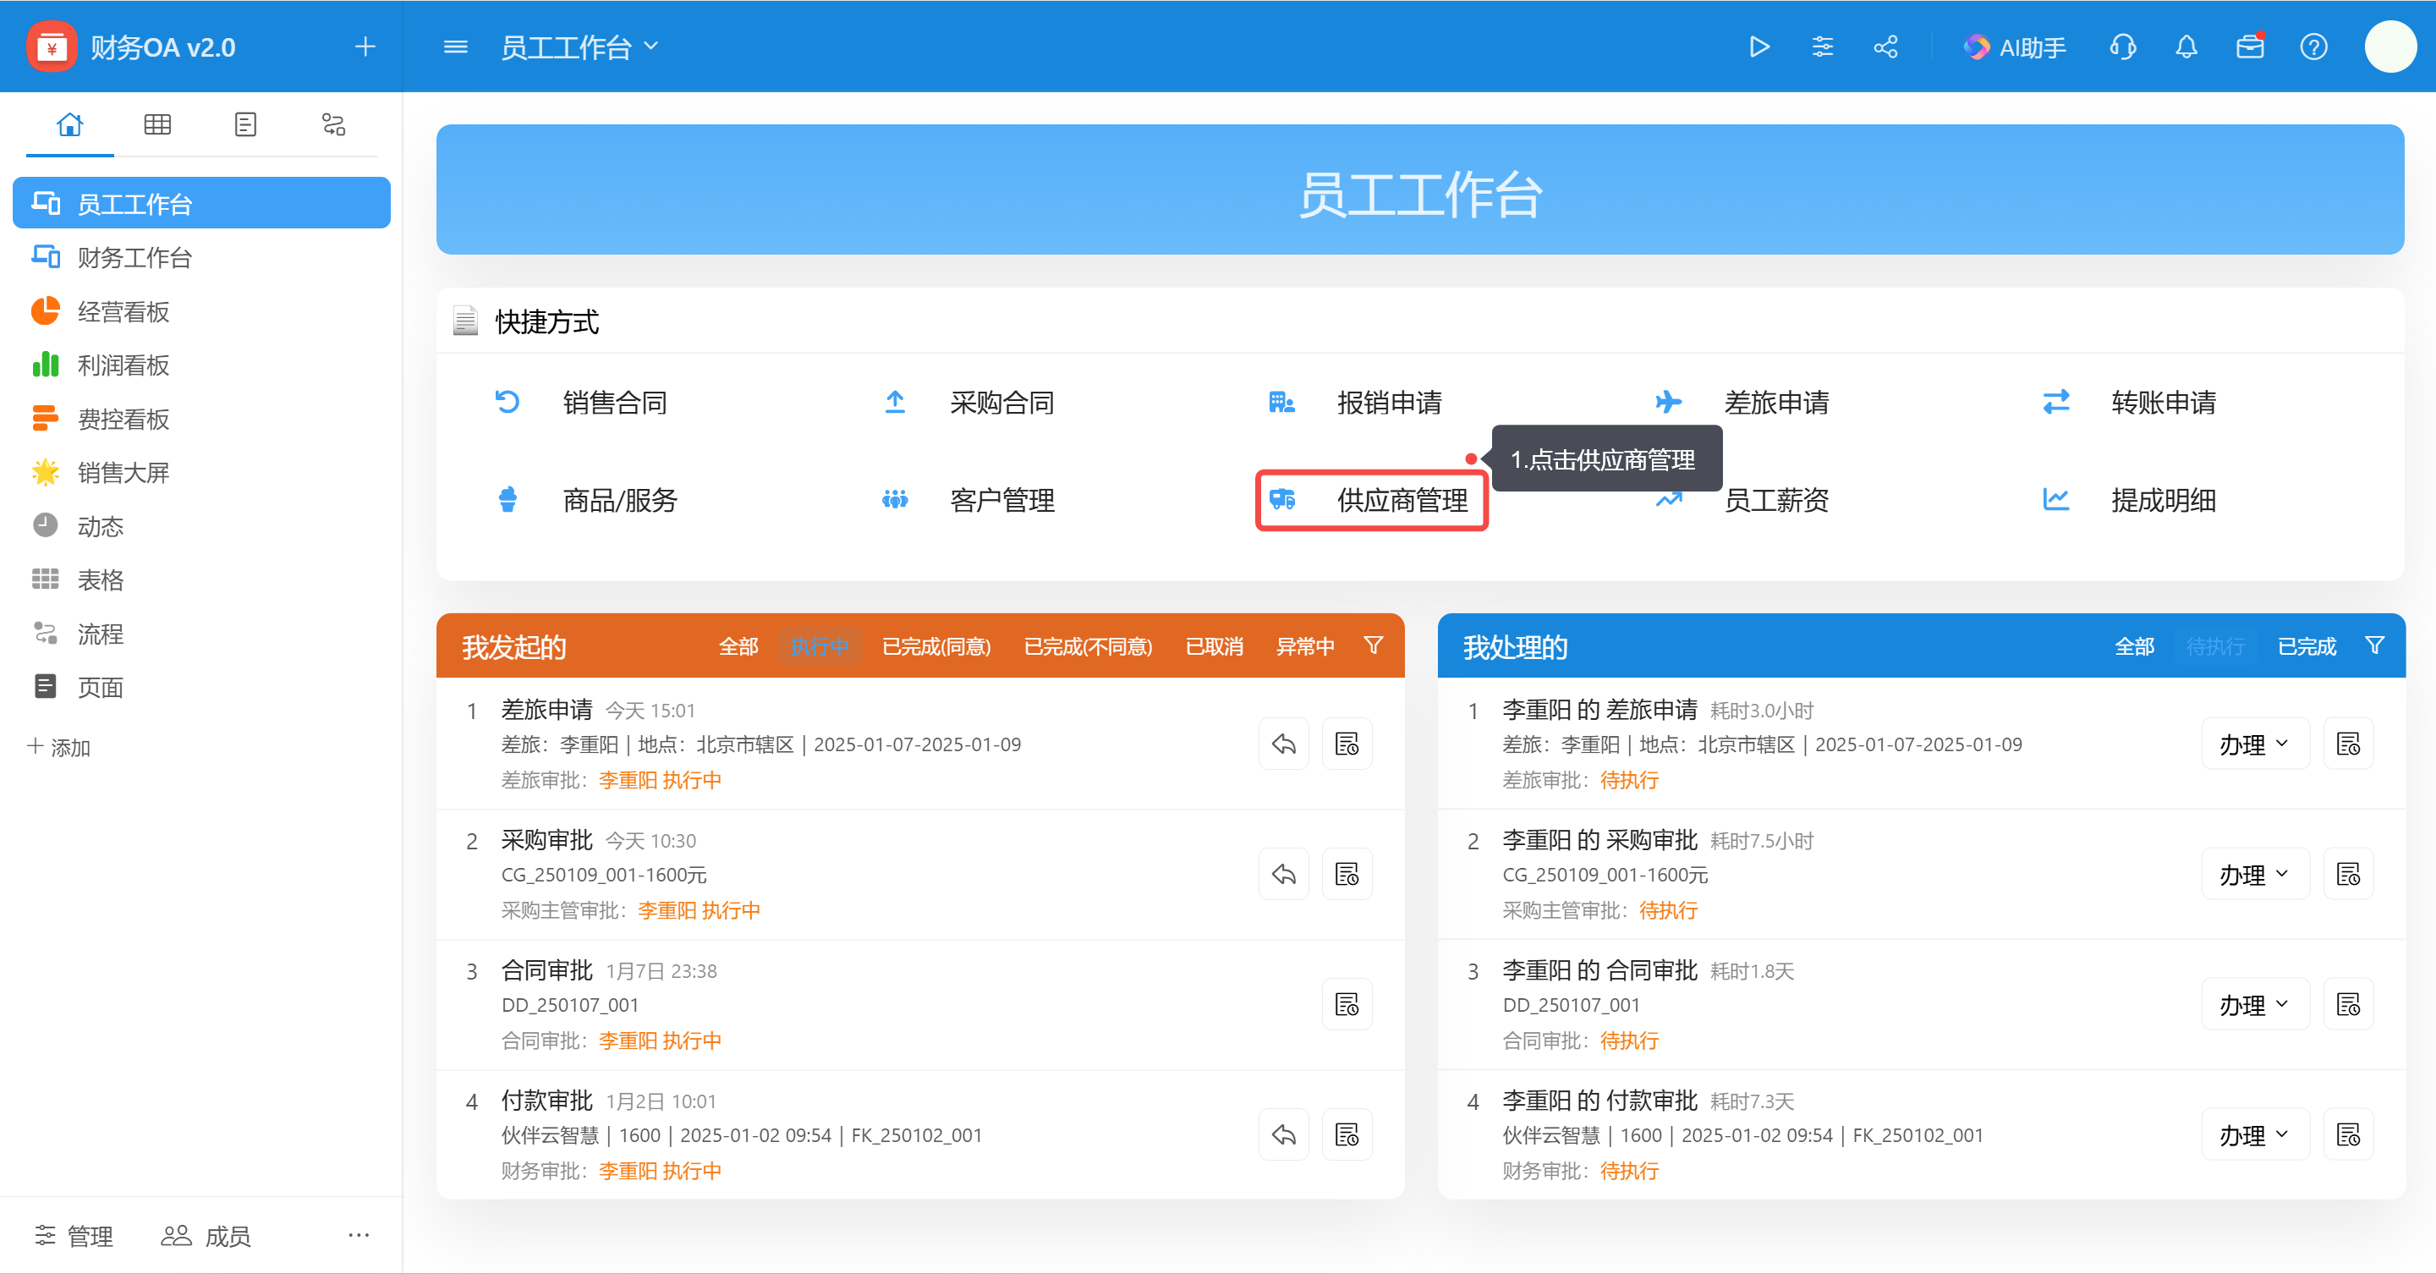Click the headset support icon
Screen dimensions: 2436x1274
2123,47
